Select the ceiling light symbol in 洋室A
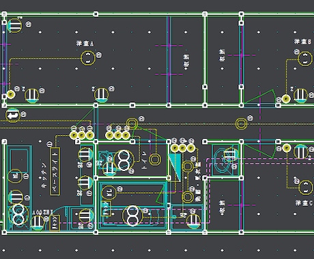 pos(88,59)
